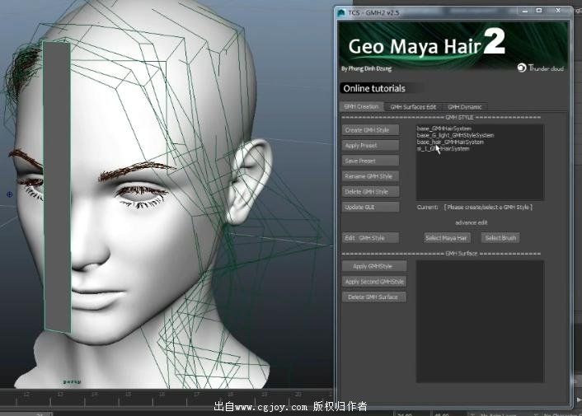Select base_GMHHairSystem in style list
The width and height of the screenshot is (582, 416).
click(x=444, y=129)
